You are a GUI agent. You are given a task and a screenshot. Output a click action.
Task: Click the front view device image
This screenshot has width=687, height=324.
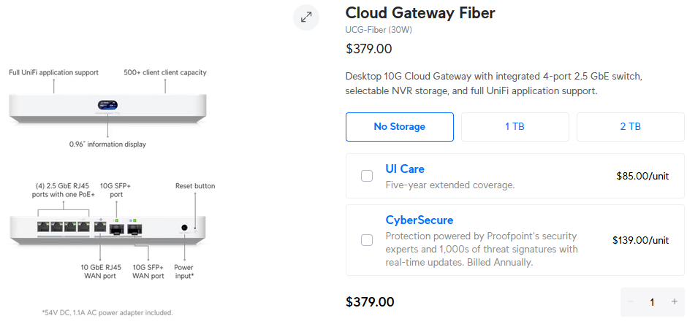(107, 107)
